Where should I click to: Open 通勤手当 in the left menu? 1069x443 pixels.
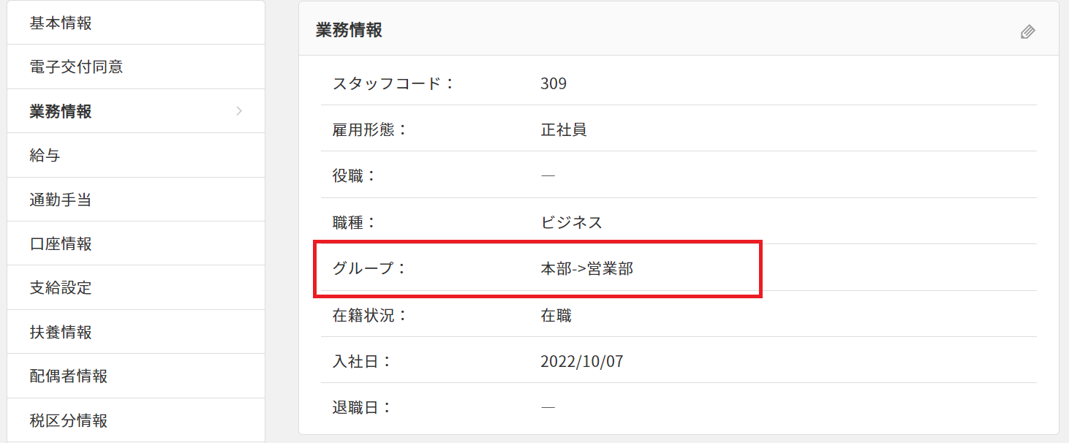(61, 200)
